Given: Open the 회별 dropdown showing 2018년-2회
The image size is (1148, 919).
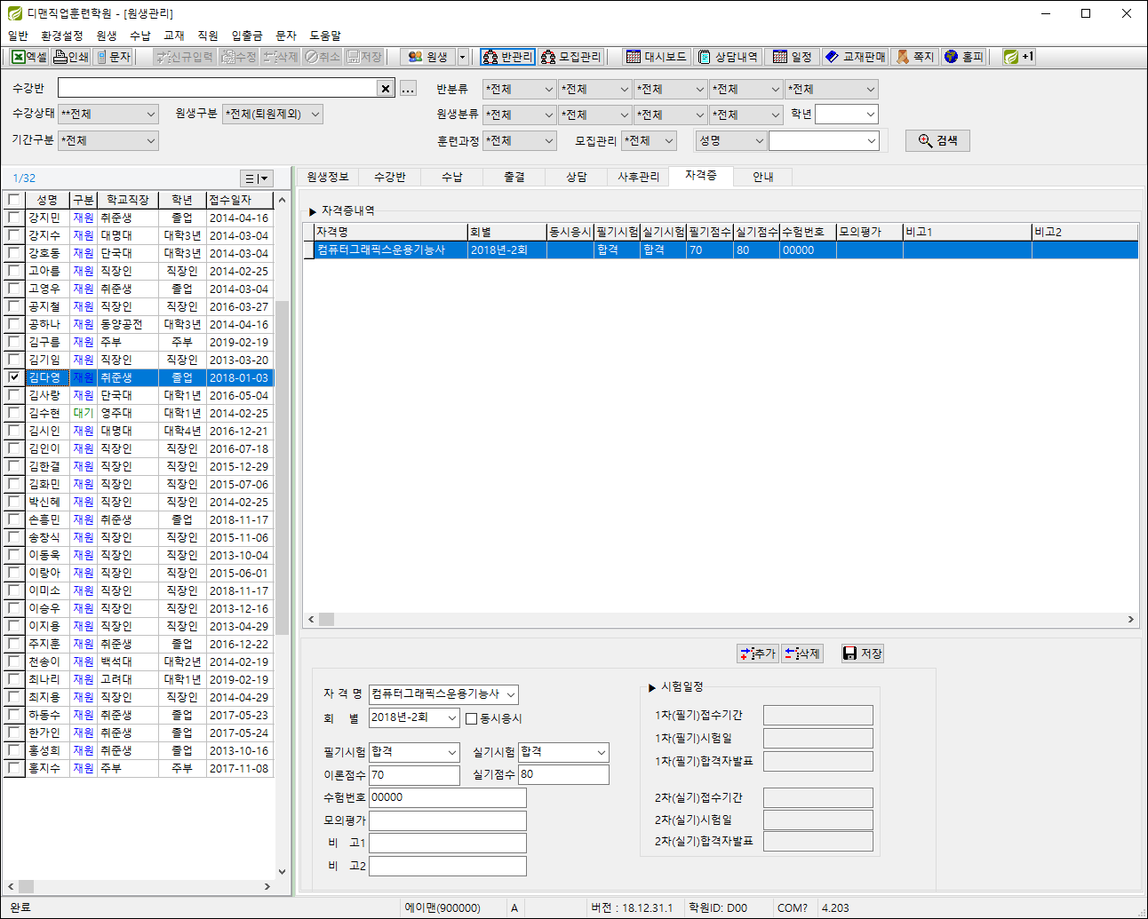Looking at the screenshot, I should pyautogui.click(x=414, y=717).
